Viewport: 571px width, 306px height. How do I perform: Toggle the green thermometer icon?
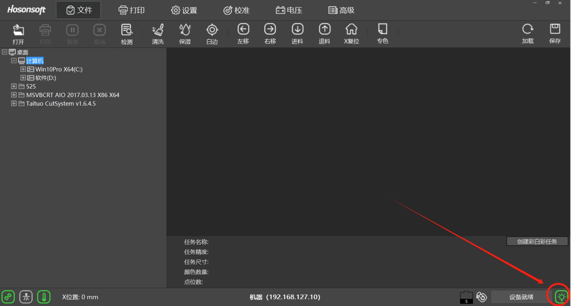point(44,297)
